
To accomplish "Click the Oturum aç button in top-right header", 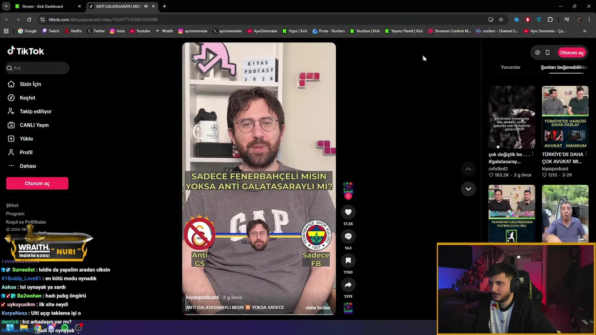I will 572,53.
